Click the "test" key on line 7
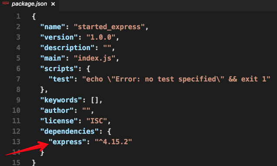Viewport: 277px width, 166px height. (61, 79)
